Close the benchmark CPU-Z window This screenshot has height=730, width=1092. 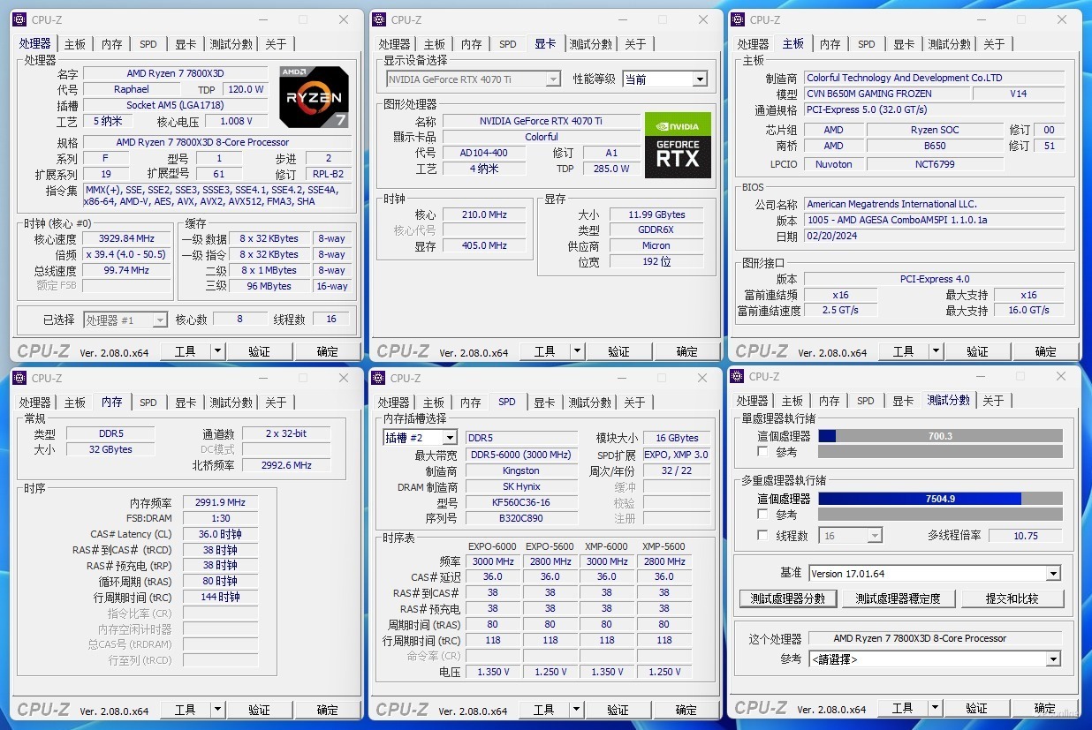(1061, 376)
